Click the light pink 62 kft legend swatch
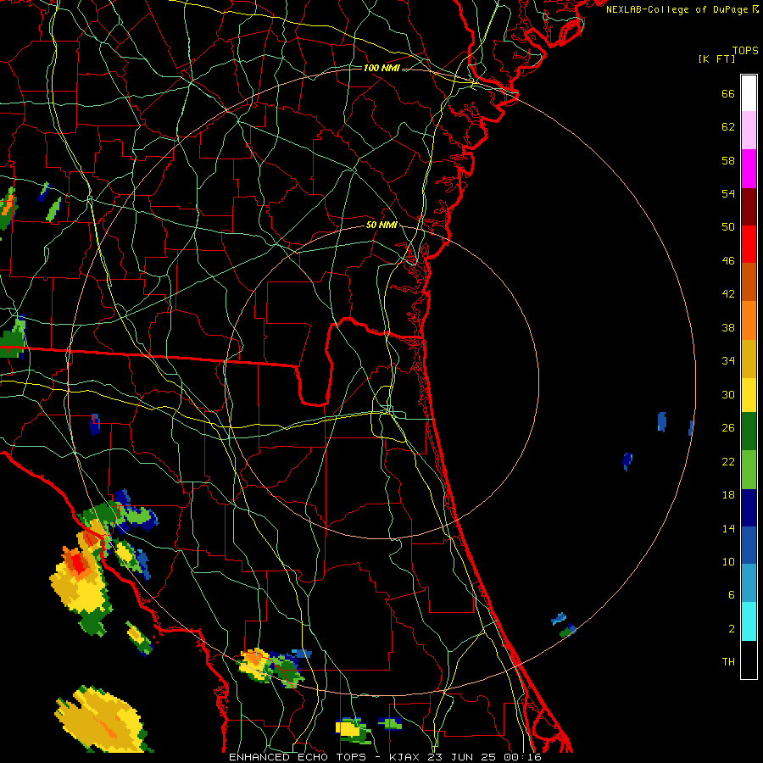 [749, 130]
